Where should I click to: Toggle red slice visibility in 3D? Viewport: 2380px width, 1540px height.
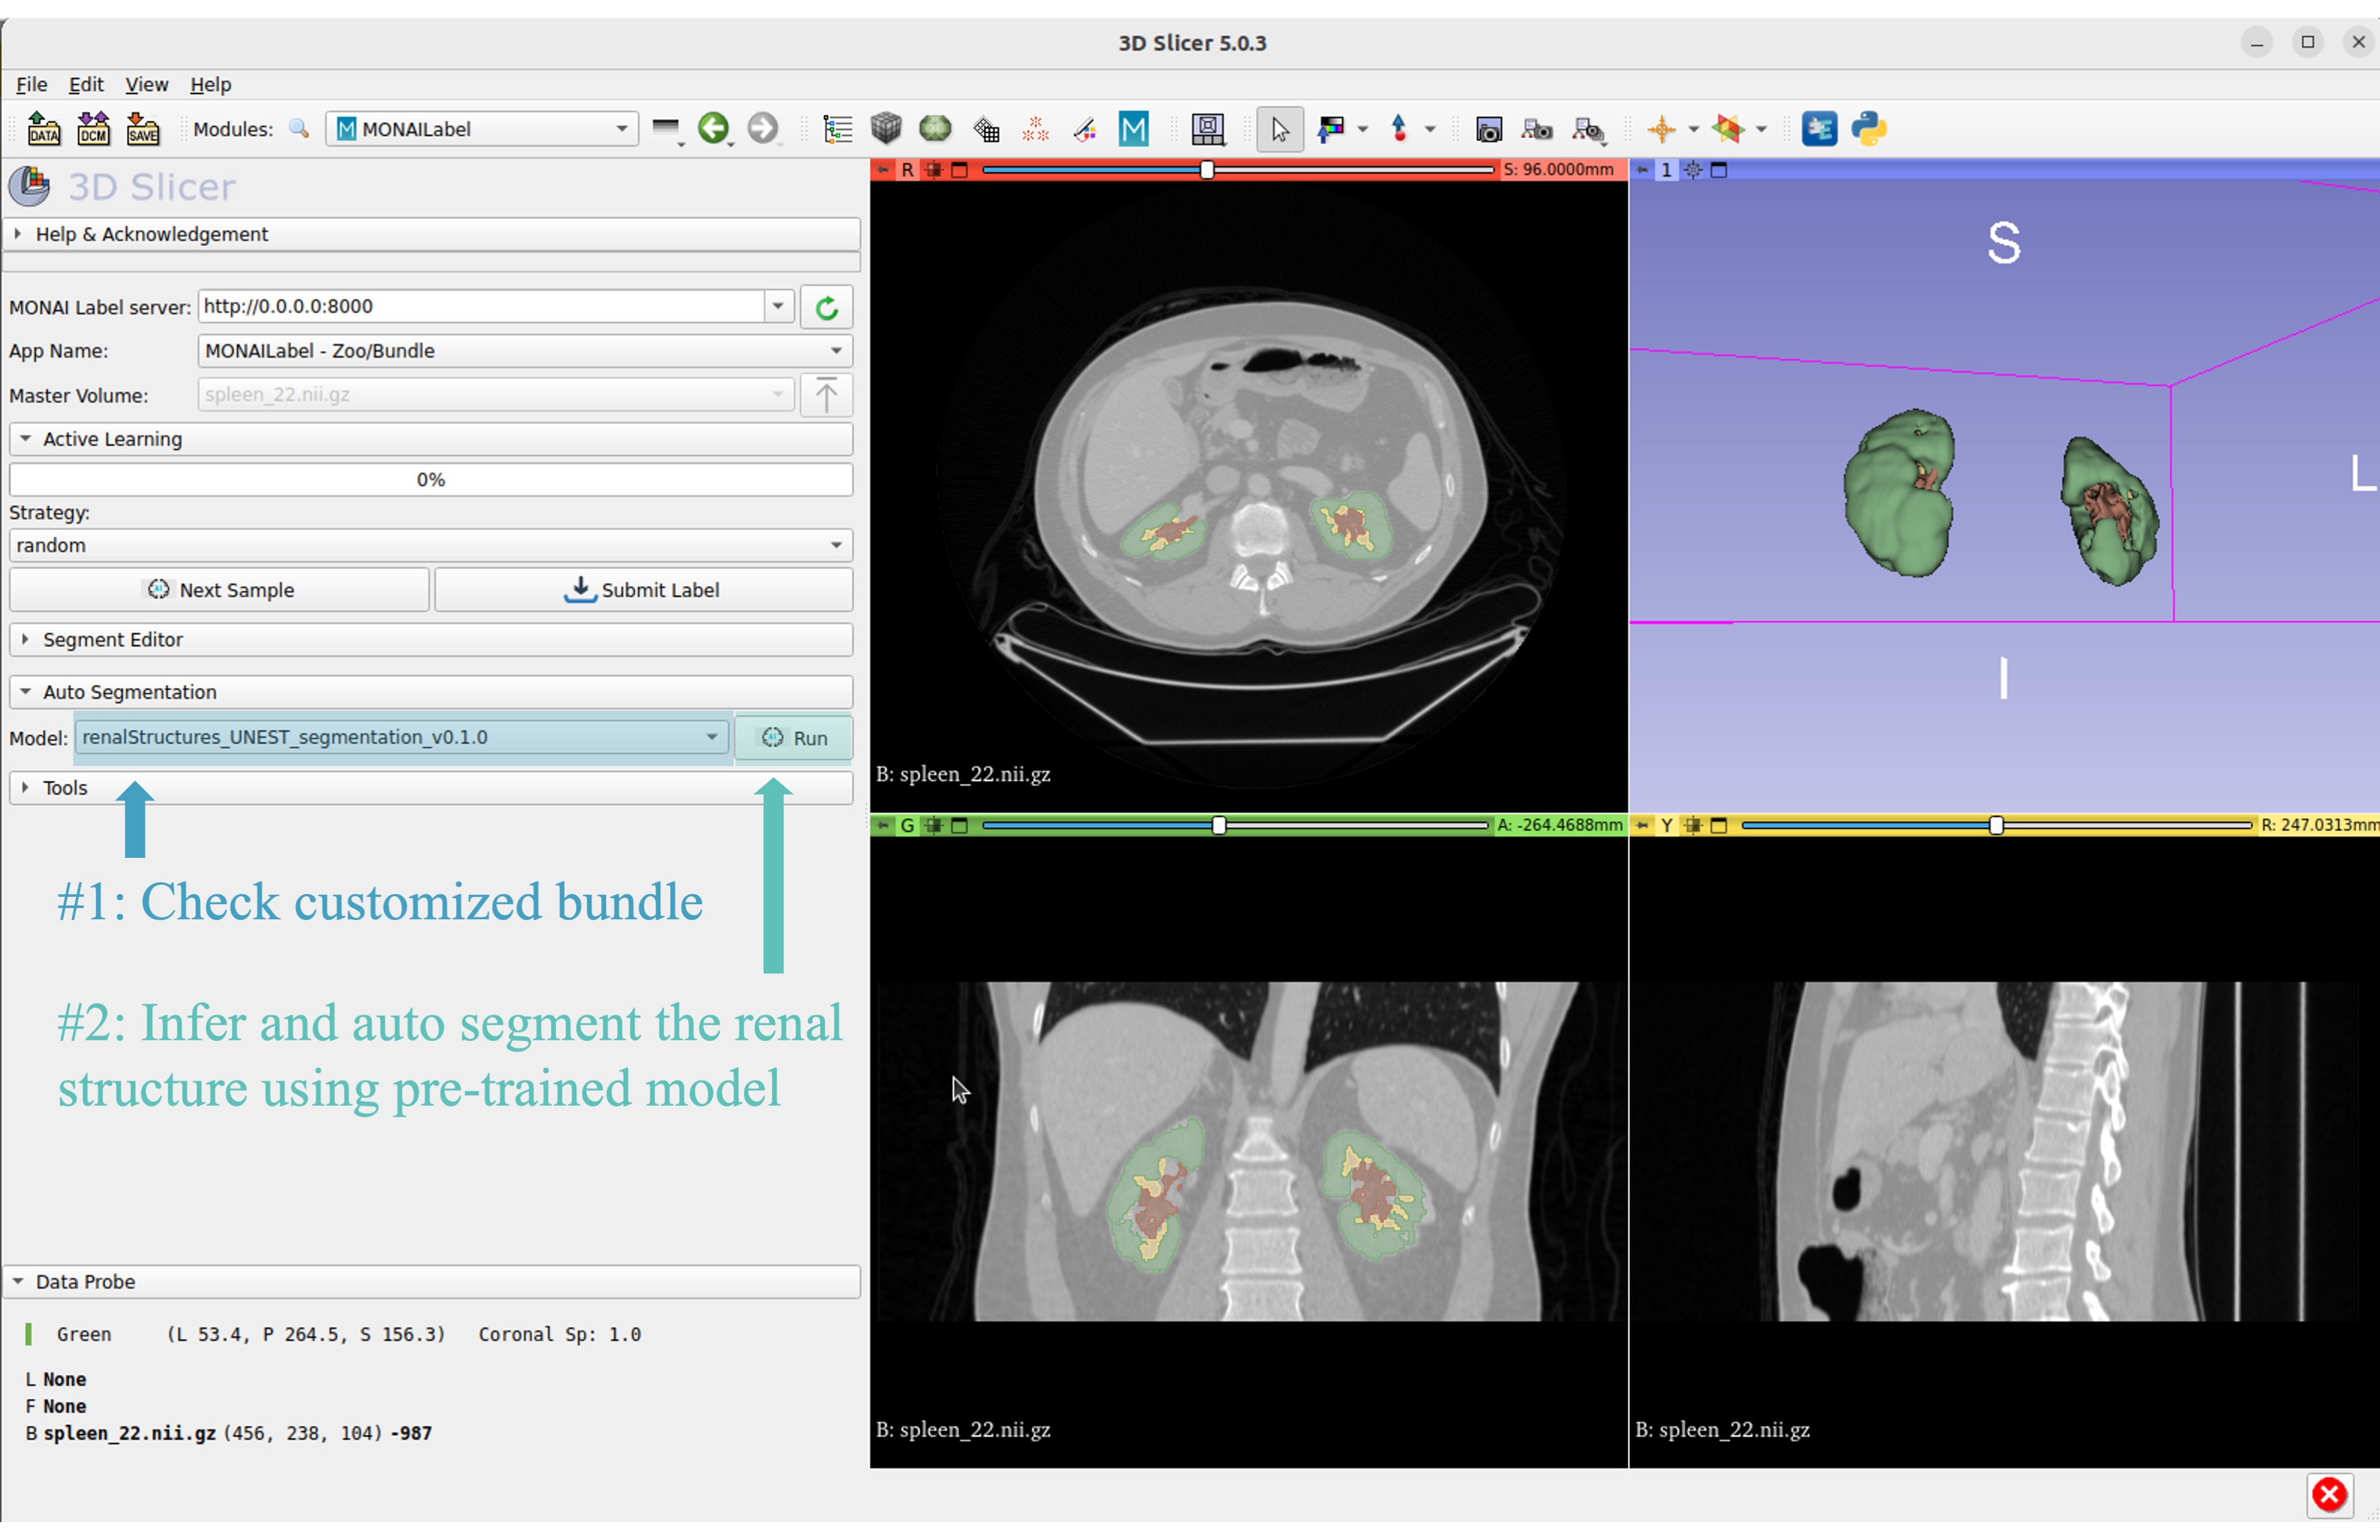point(934,170)
